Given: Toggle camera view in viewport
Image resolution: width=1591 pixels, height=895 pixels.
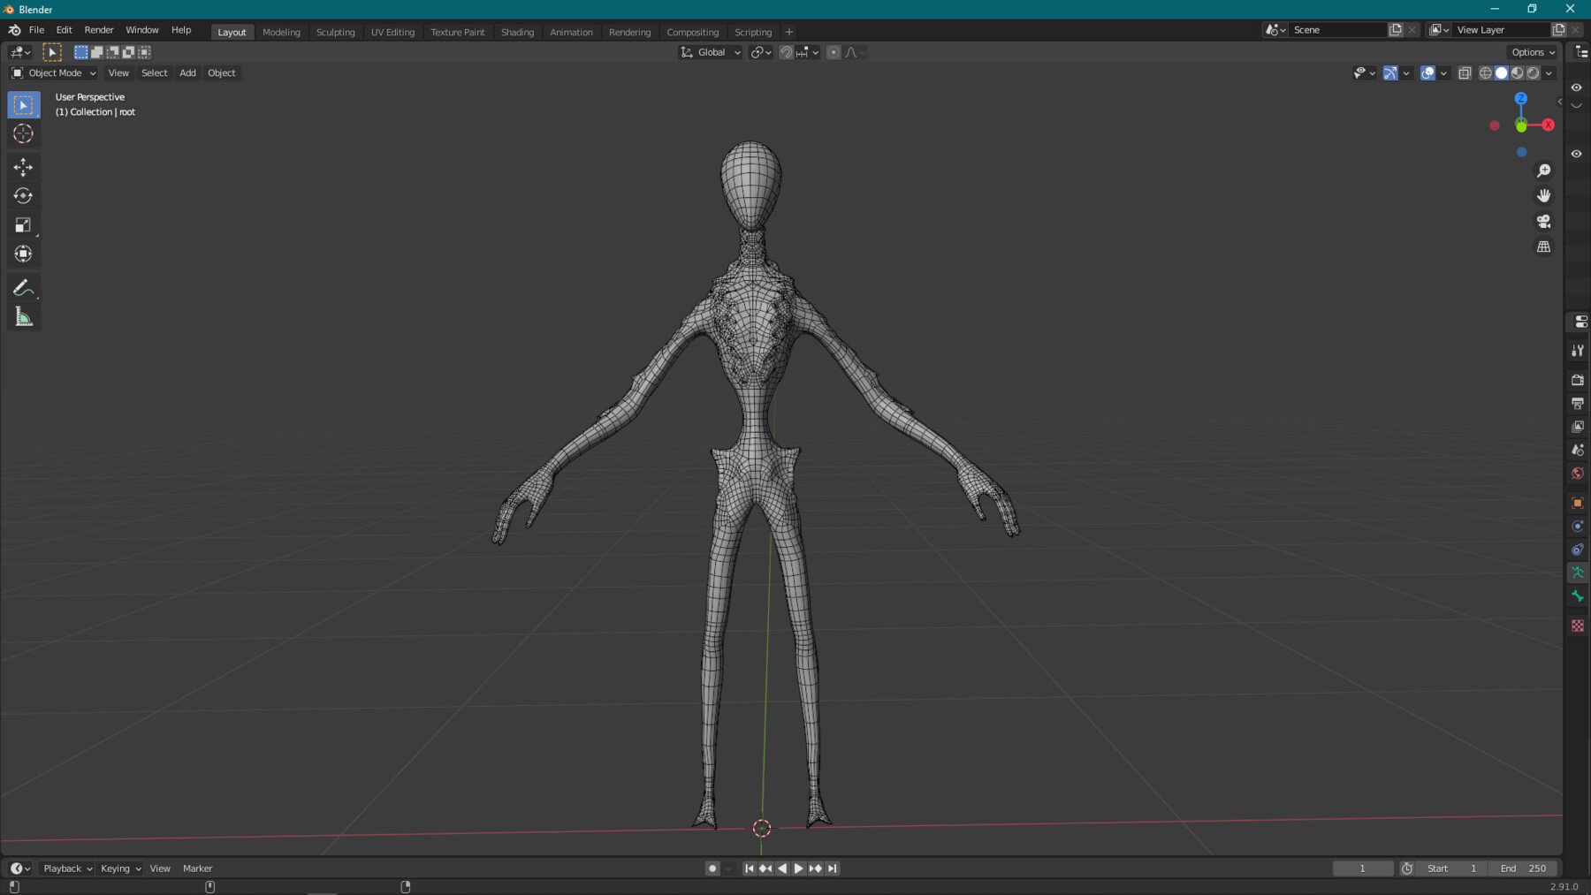Looking at the screenshot, I should point(1543,222).
